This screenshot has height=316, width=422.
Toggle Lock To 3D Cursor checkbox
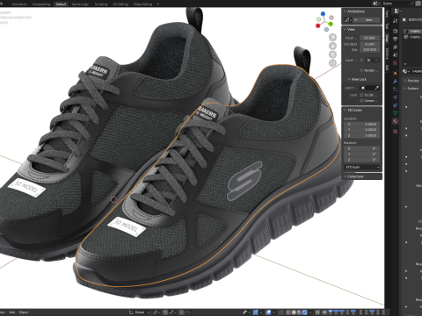click(361, 95)
